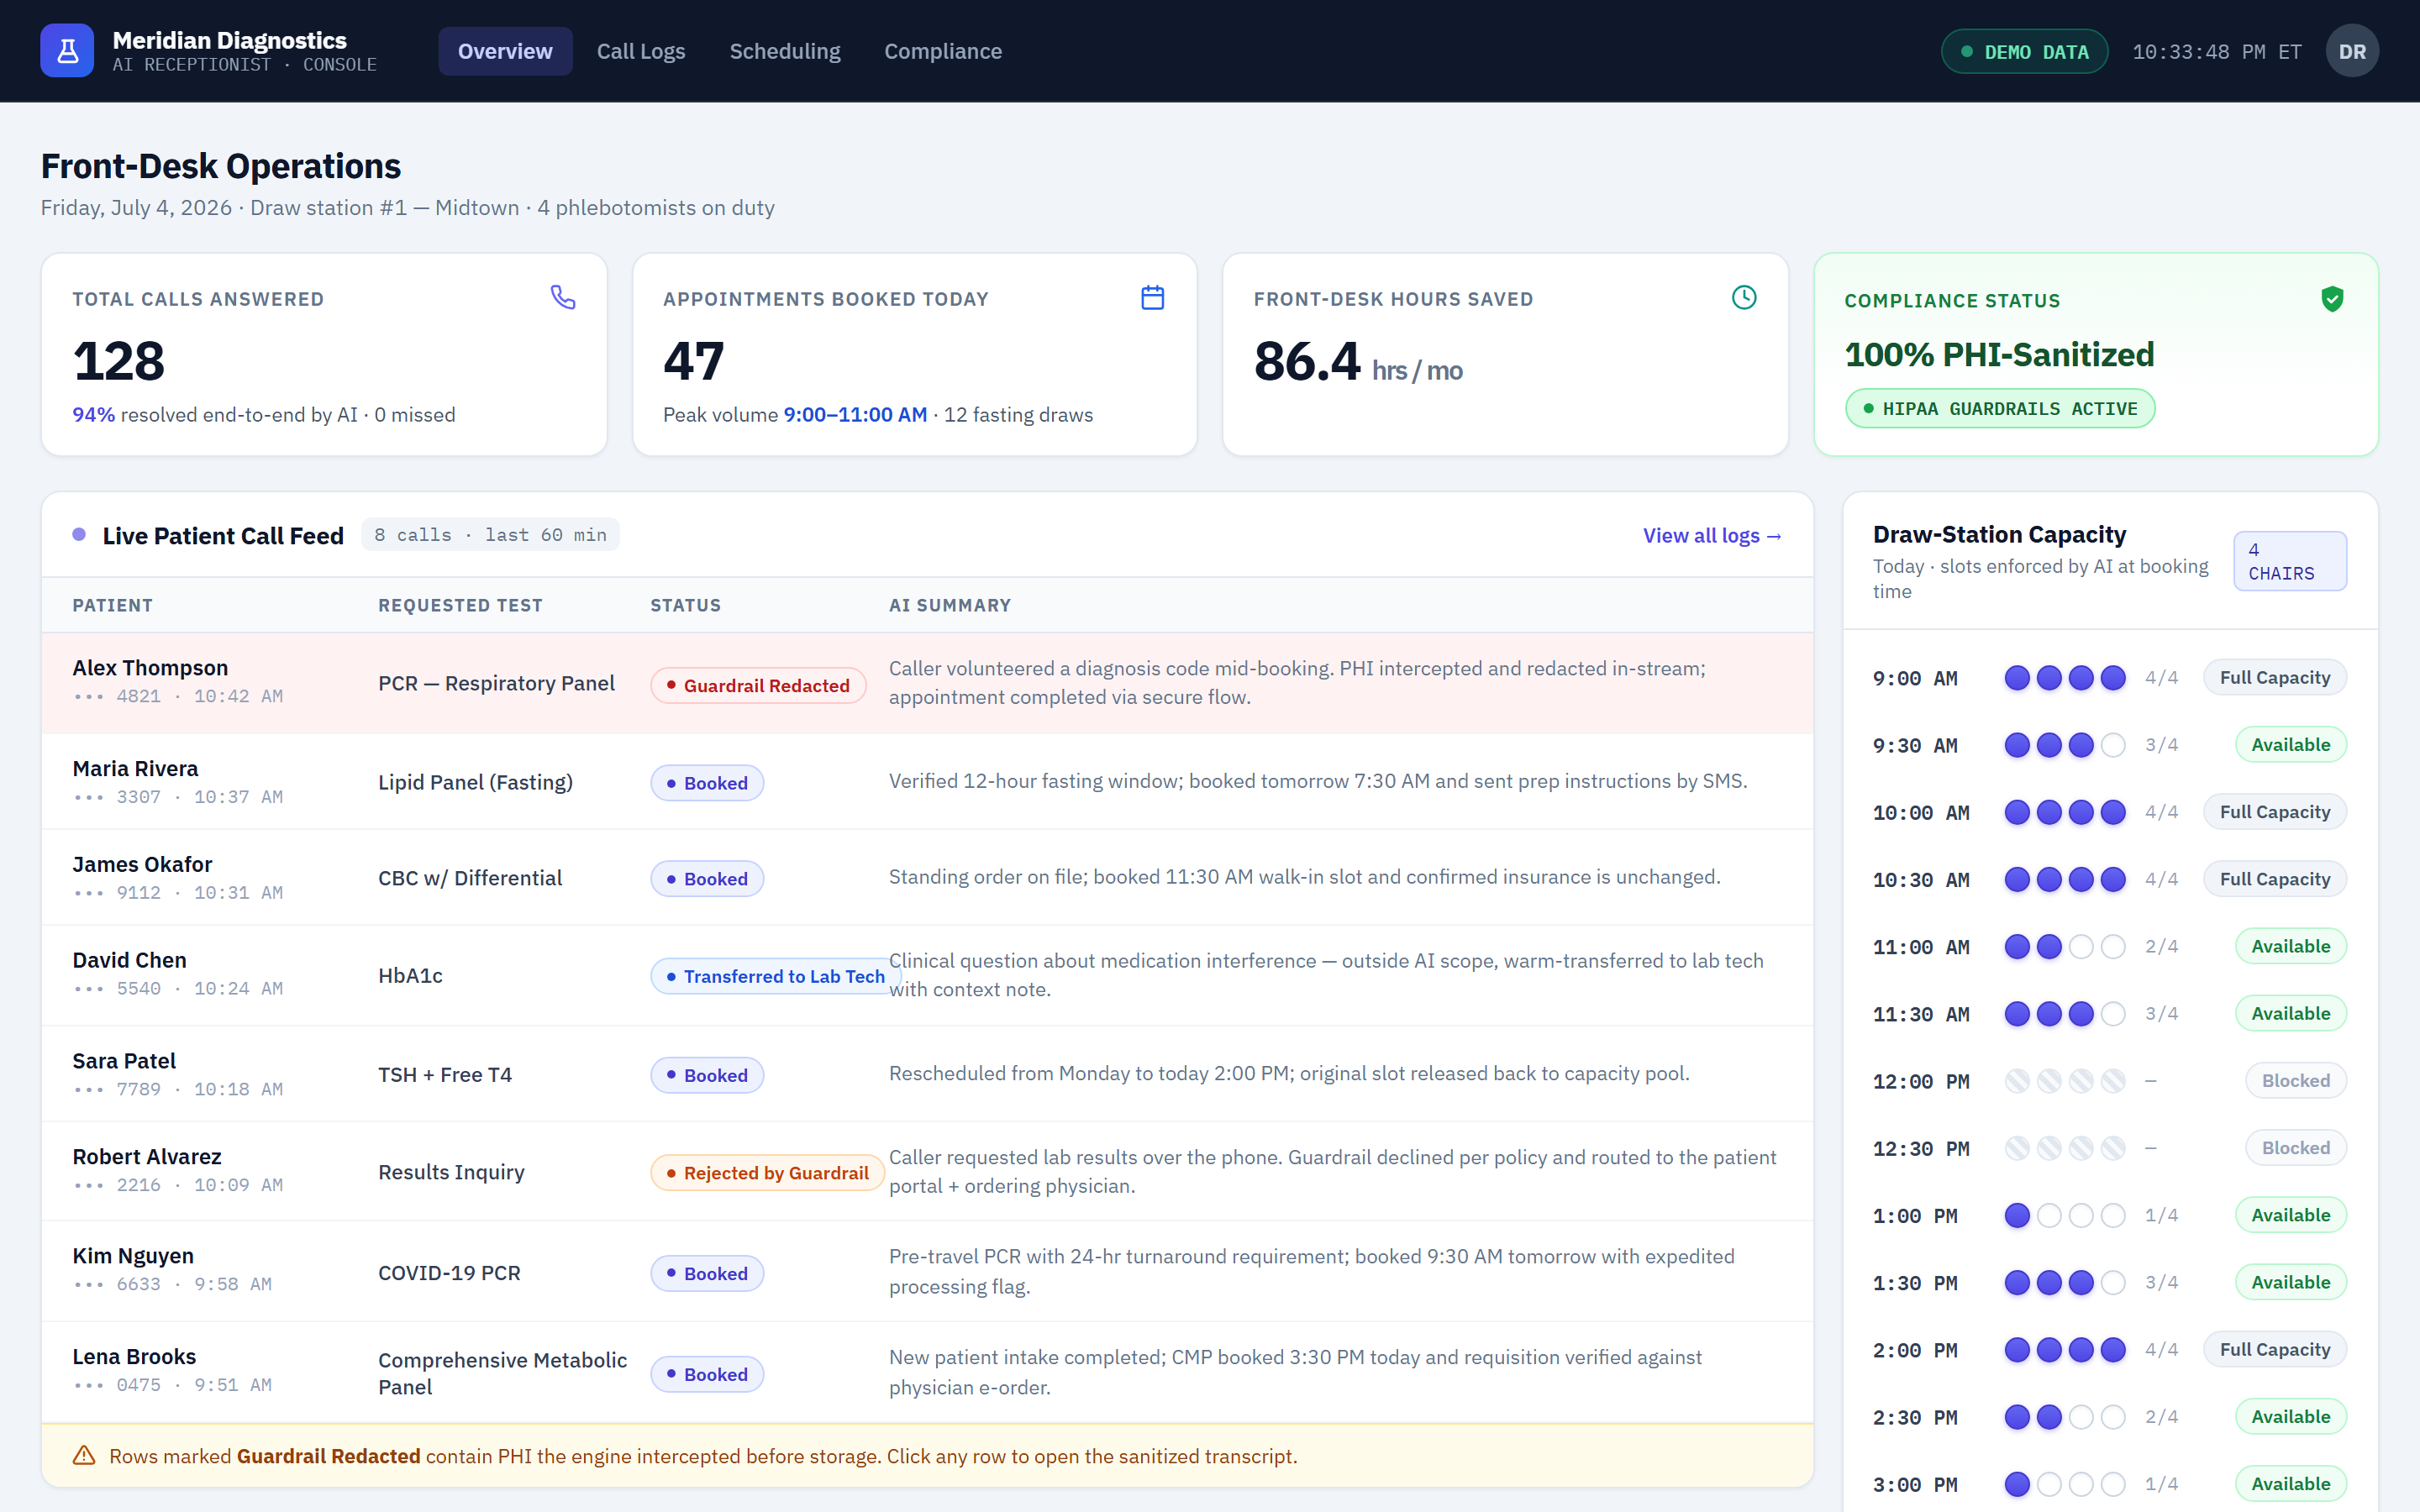Click the purple live dot beside Call Feed
Viewport: 2420px width, 1512px height.
click(x=79, y=535)
